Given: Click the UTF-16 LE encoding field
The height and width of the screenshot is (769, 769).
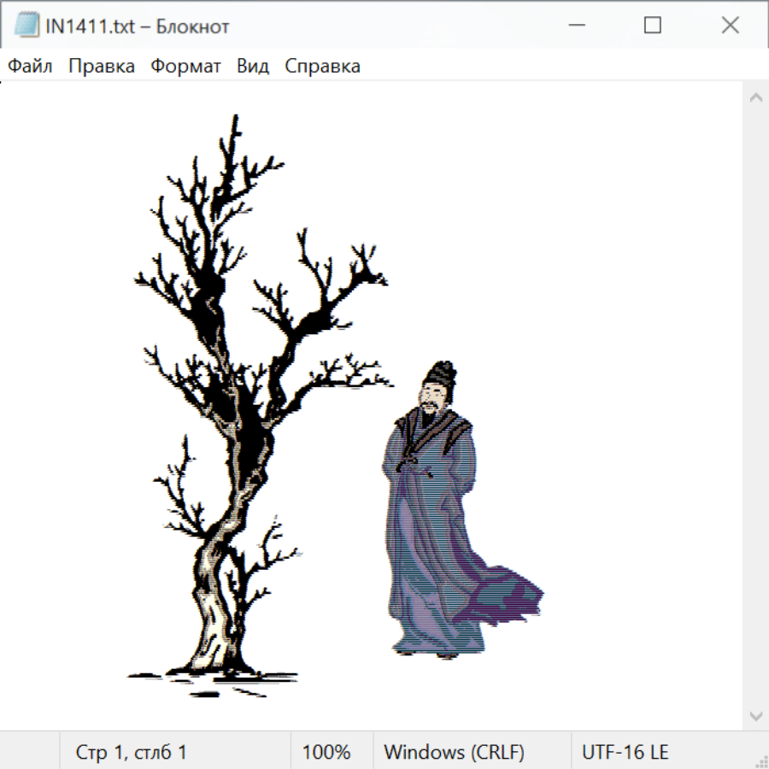Looking at the screenshot, I should click(x=625, y=752).
